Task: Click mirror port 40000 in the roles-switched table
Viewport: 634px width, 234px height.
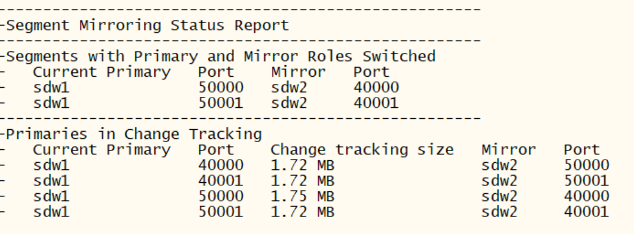Action: coord(377,87)
